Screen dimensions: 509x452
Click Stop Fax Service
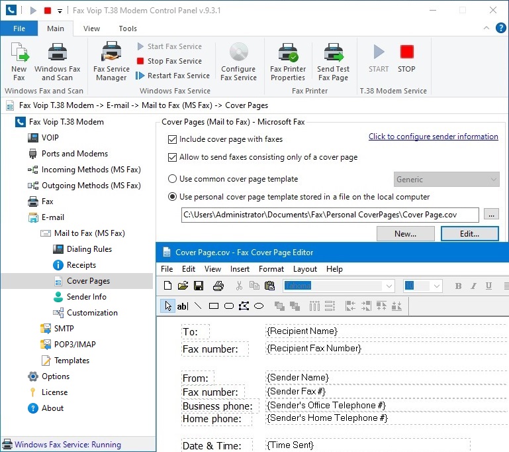pyautogui.click(x=169, y=61)
